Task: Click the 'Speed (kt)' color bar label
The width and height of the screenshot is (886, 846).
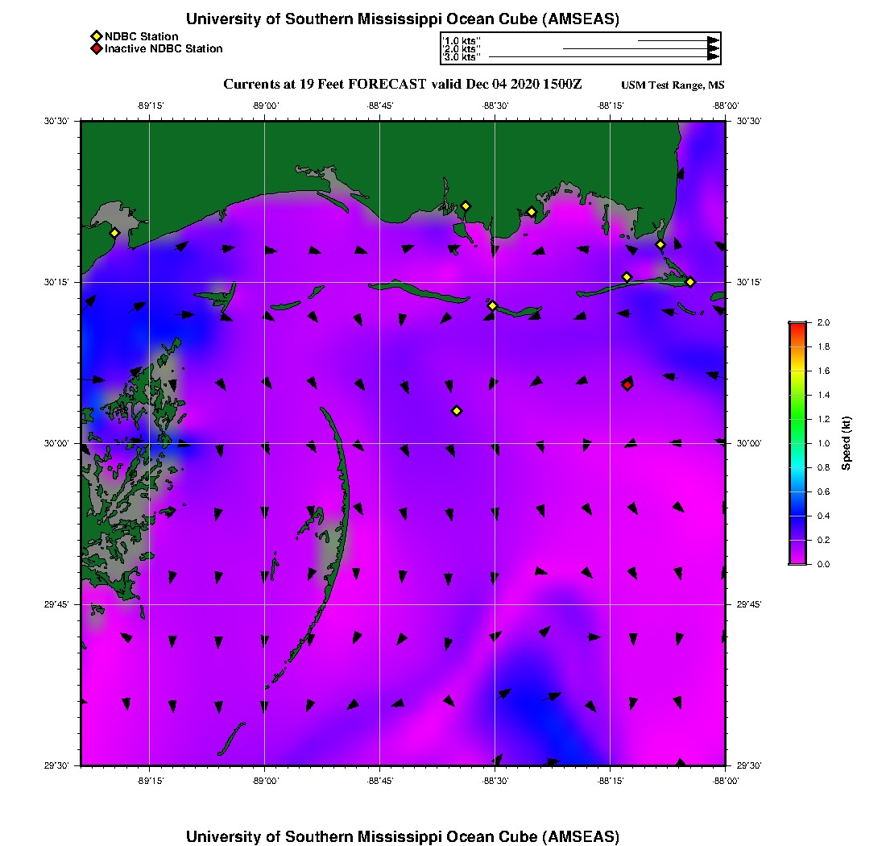Action: (846, 443)
